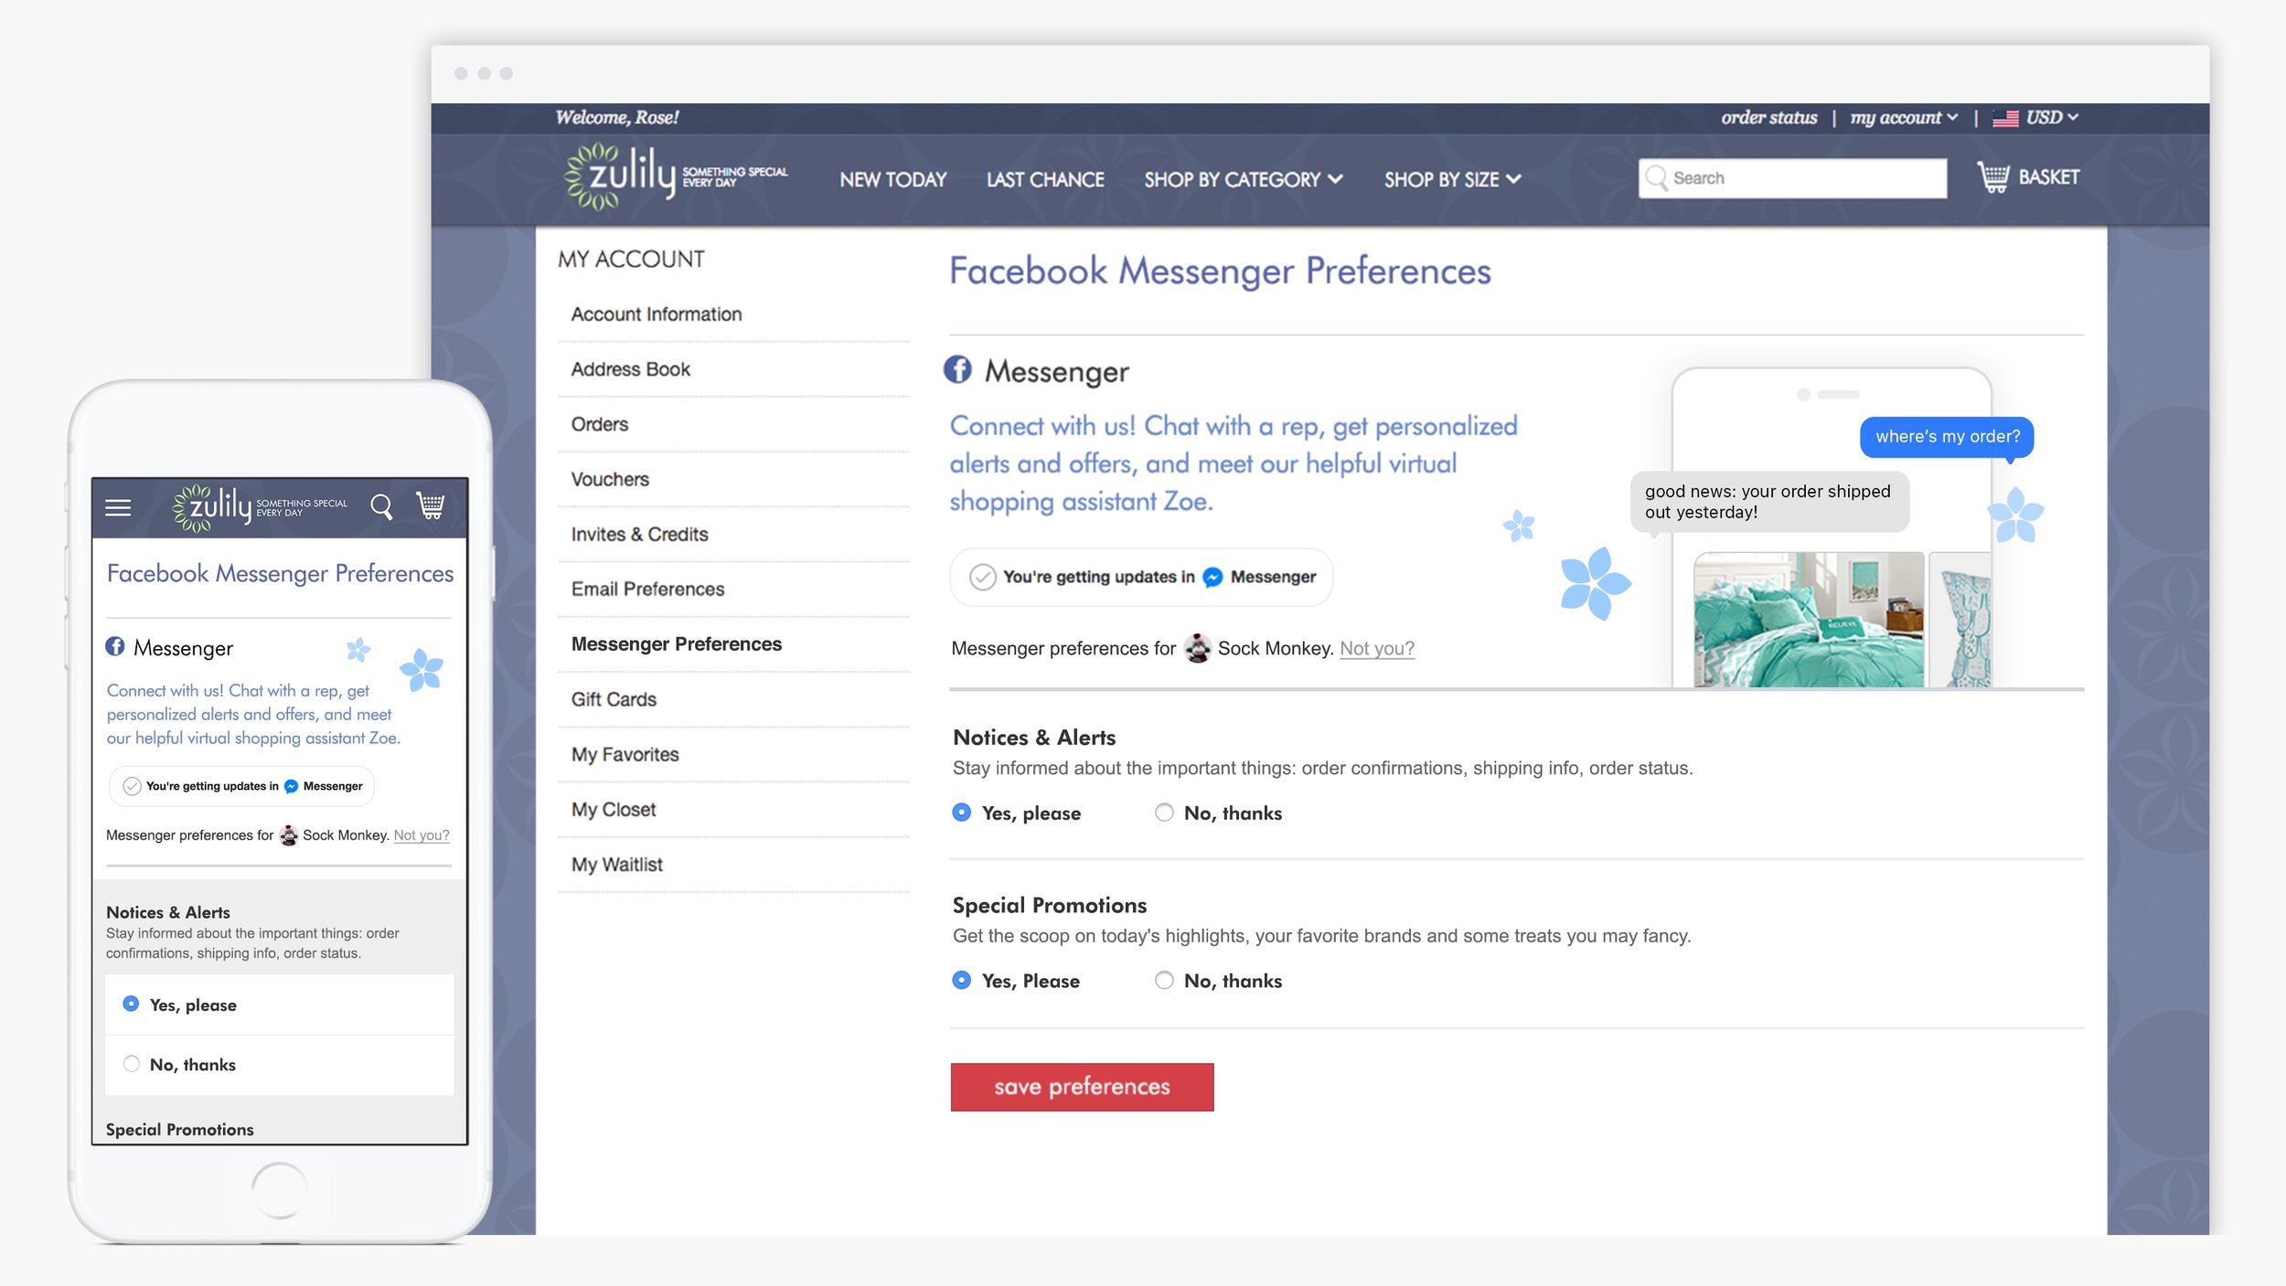Click the US flag currency icon

pos(2005,118)
